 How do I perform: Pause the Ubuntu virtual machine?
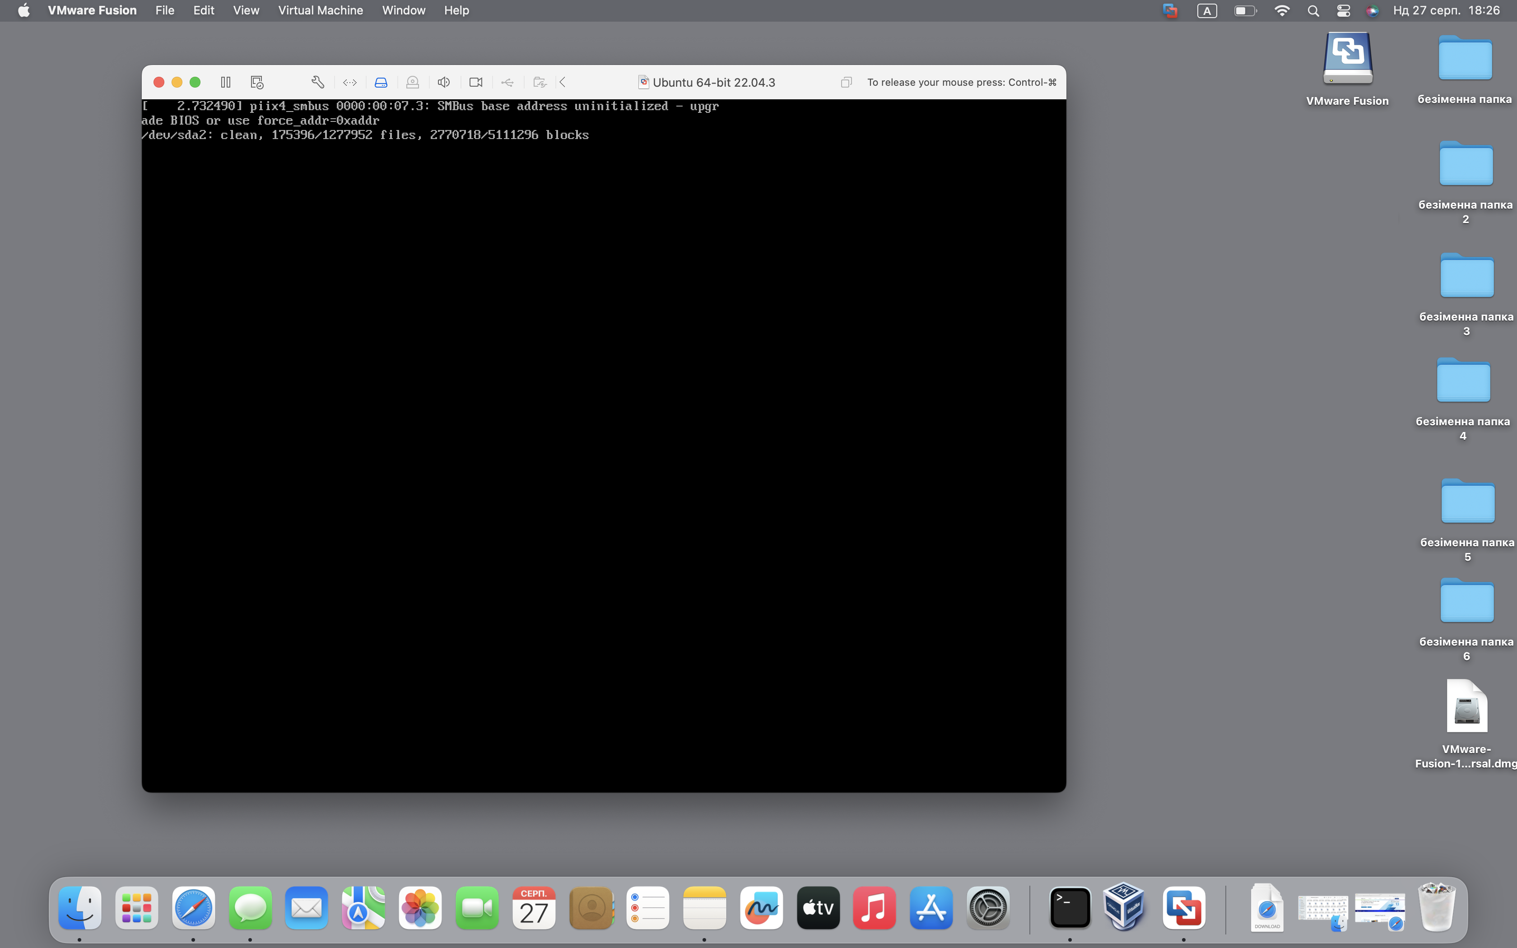pos(226,82)
